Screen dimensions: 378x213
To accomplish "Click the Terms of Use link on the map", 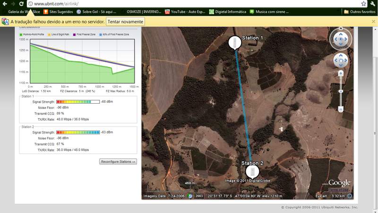I will (x=339, y=190).
